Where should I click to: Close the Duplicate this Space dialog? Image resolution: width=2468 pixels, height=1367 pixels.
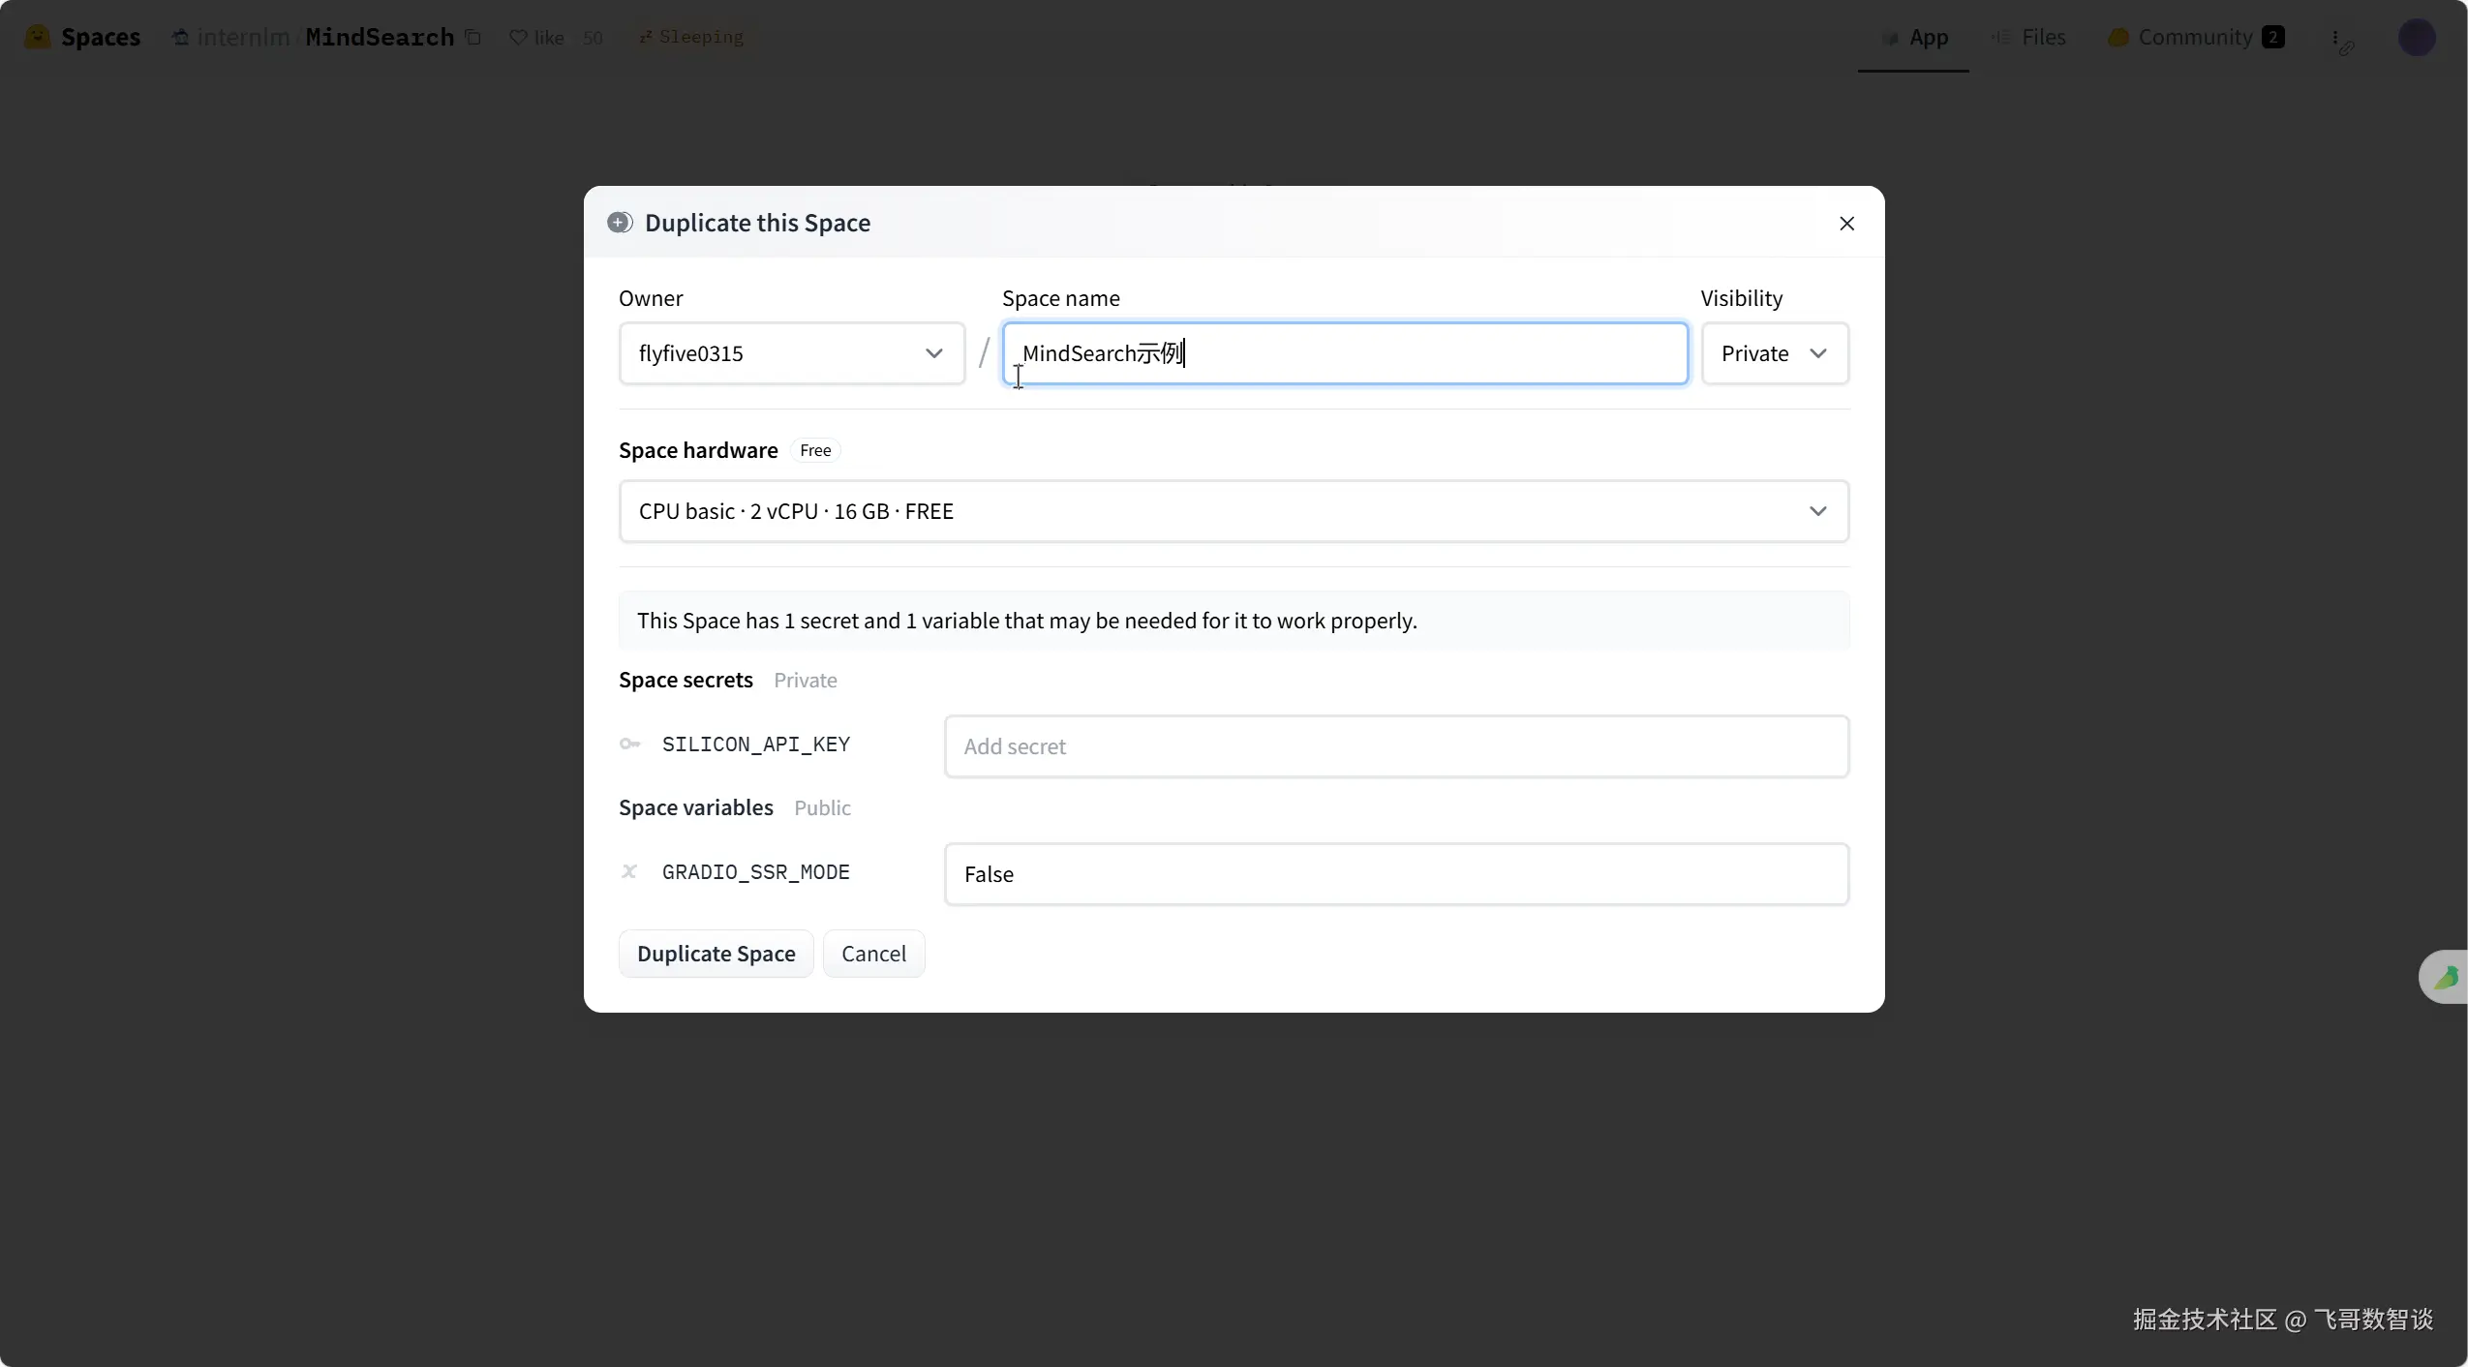click(x=1846, y=224)
